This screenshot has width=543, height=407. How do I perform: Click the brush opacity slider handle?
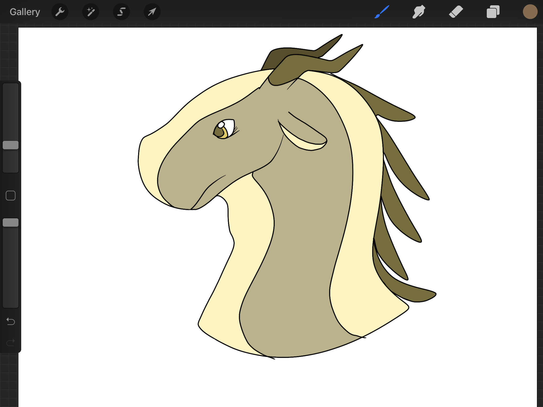coord(11,223)
